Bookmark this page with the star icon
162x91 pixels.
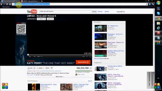pos(147,4)
